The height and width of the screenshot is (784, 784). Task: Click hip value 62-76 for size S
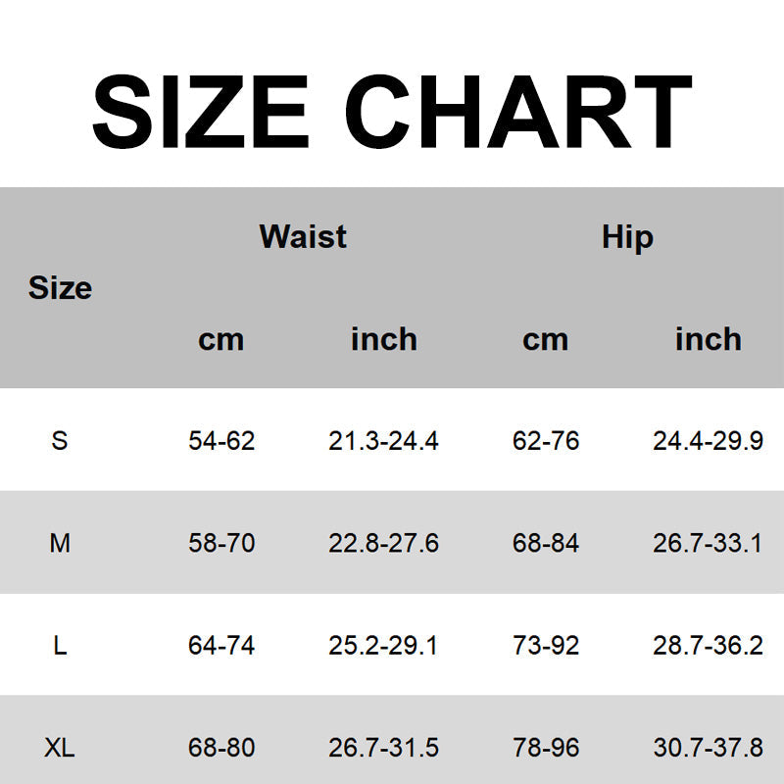546,441
